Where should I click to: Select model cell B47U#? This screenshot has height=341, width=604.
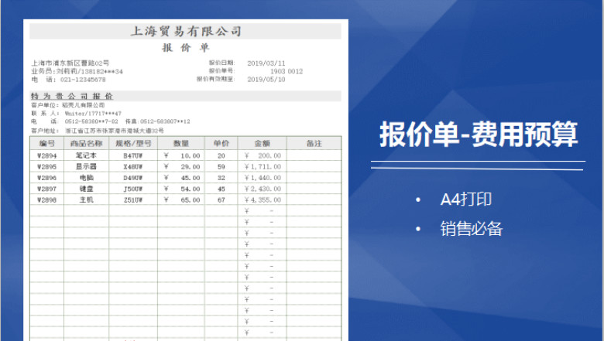click(133, 155)
